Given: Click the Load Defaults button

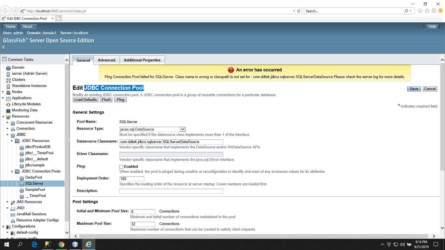Looking at the screenshot, I should click(x=85, y=100).
